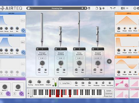Click Macro 2 purple assign target icon
The height and width of the screenshot is (103, 139).
pos(21,94)
